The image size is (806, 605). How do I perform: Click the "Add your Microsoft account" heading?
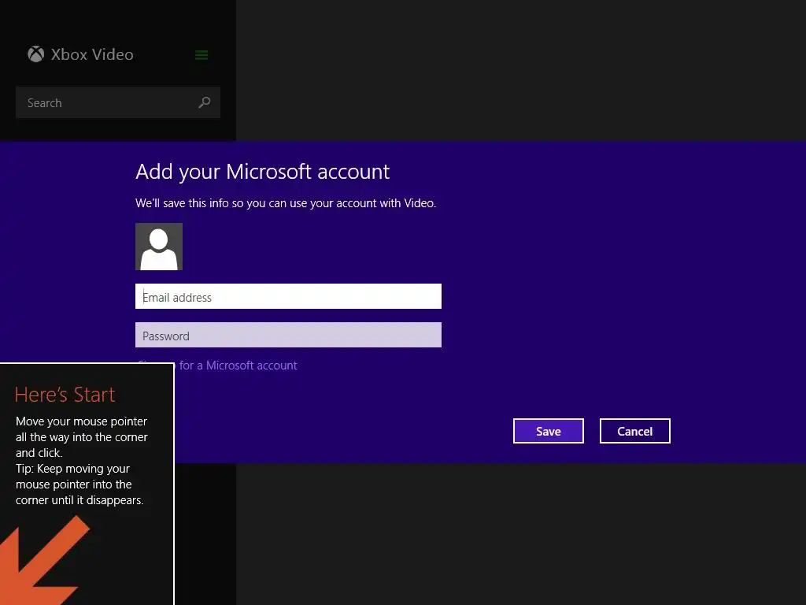[x=263, y=172]
